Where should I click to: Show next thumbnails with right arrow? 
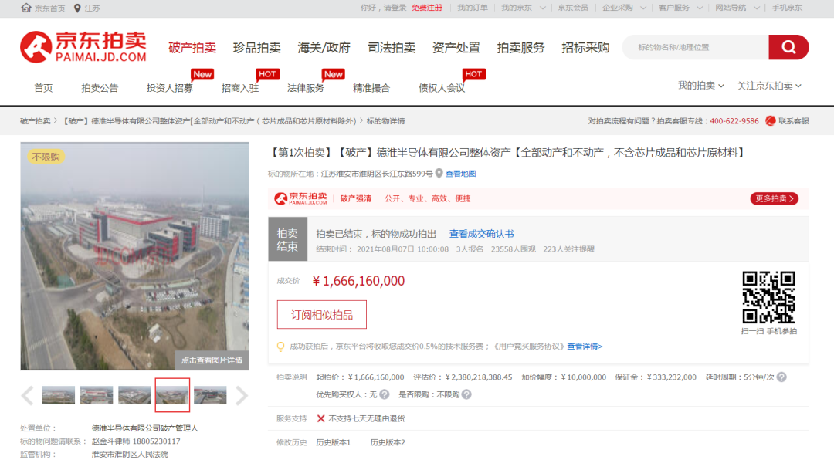click(x=242, y=395)
